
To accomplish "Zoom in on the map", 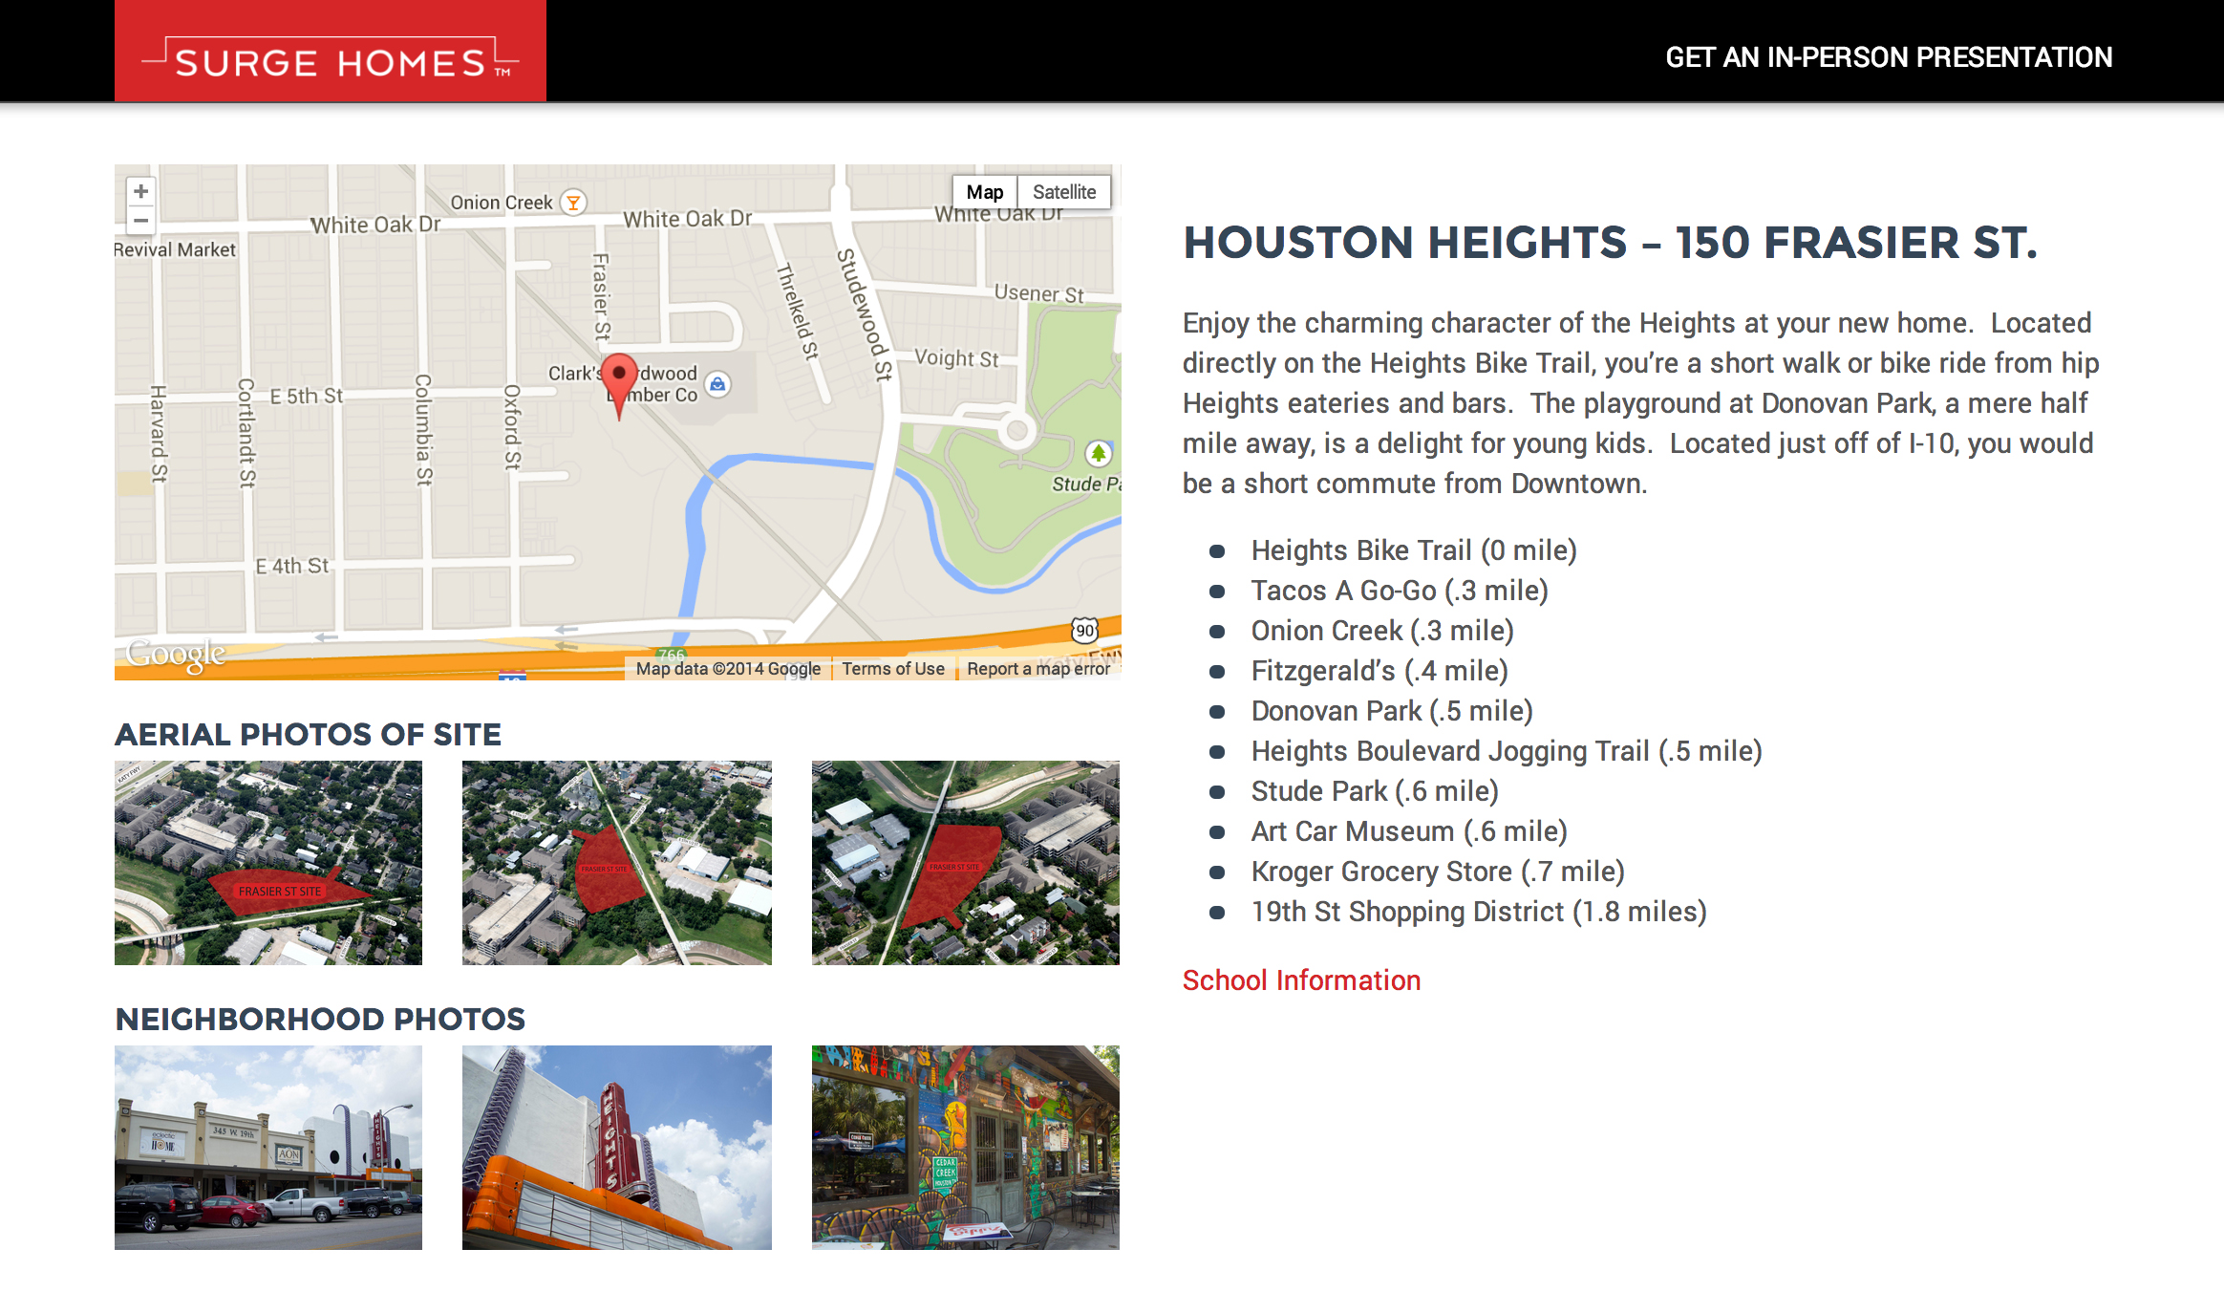I will tap(141, 191).
